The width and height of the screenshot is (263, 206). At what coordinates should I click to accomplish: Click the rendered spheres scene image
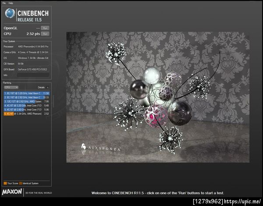pyautogui.click(x=158, y=97)
